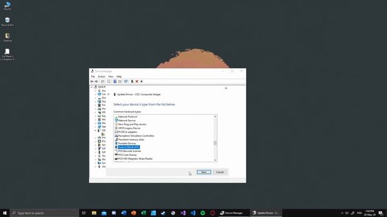Image resolution: width=387 pixels, height=217 pixels.
Task: Click red X Uninstall Device toolbar icon
Action: (137, 81)
